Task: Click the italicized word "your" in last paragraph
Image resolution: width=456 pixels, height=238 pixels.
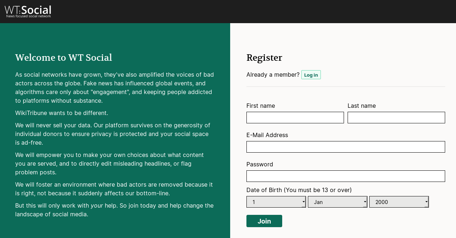Action: 96,205
